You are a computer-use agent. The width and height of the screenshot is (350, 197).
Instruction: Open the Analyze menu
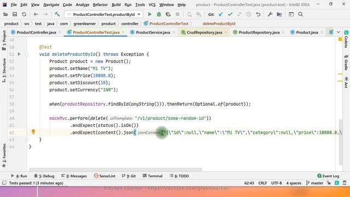coord(83,4)
